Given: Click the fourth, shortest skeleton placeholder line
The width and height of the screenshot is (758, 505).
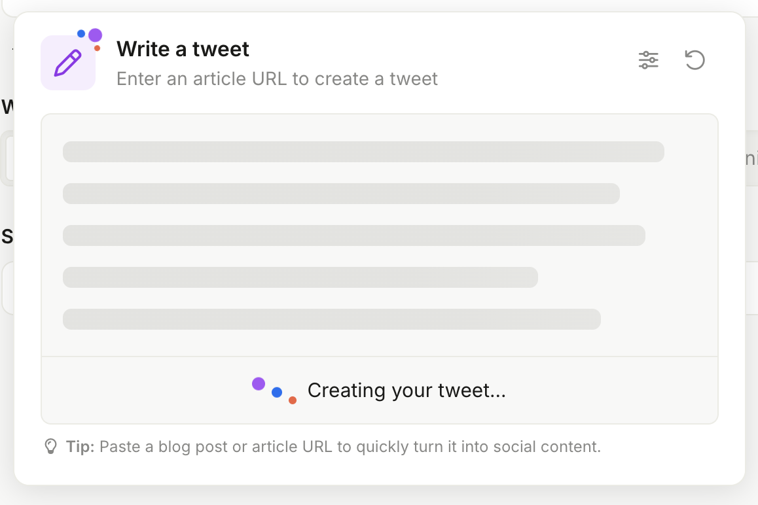Looking at the screenshot, I should click(300, 277).
